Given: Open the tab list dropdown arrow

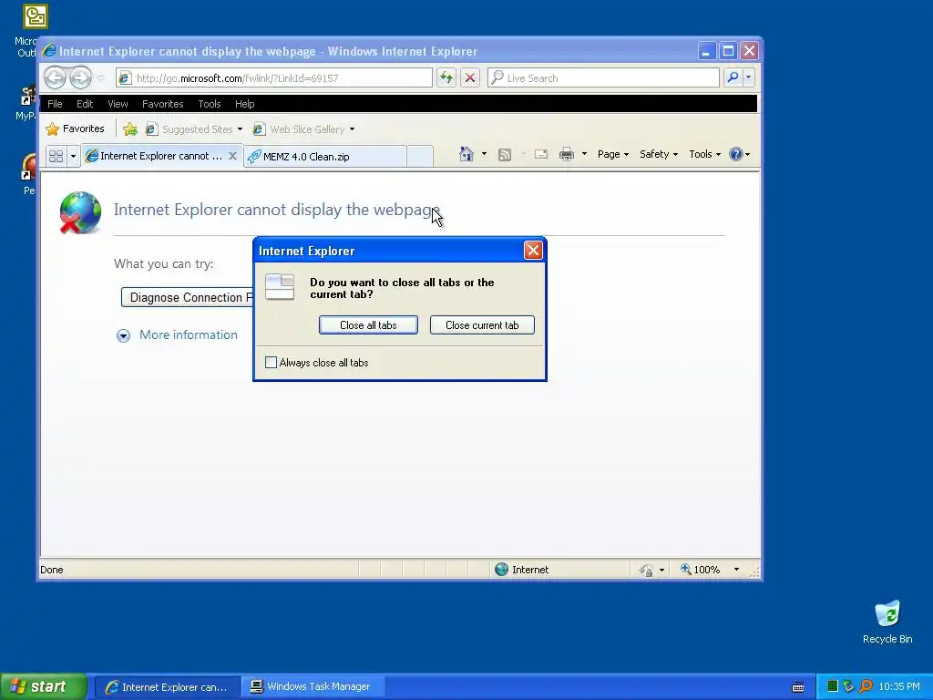Looking at the screenshot, I should [73, 156].
